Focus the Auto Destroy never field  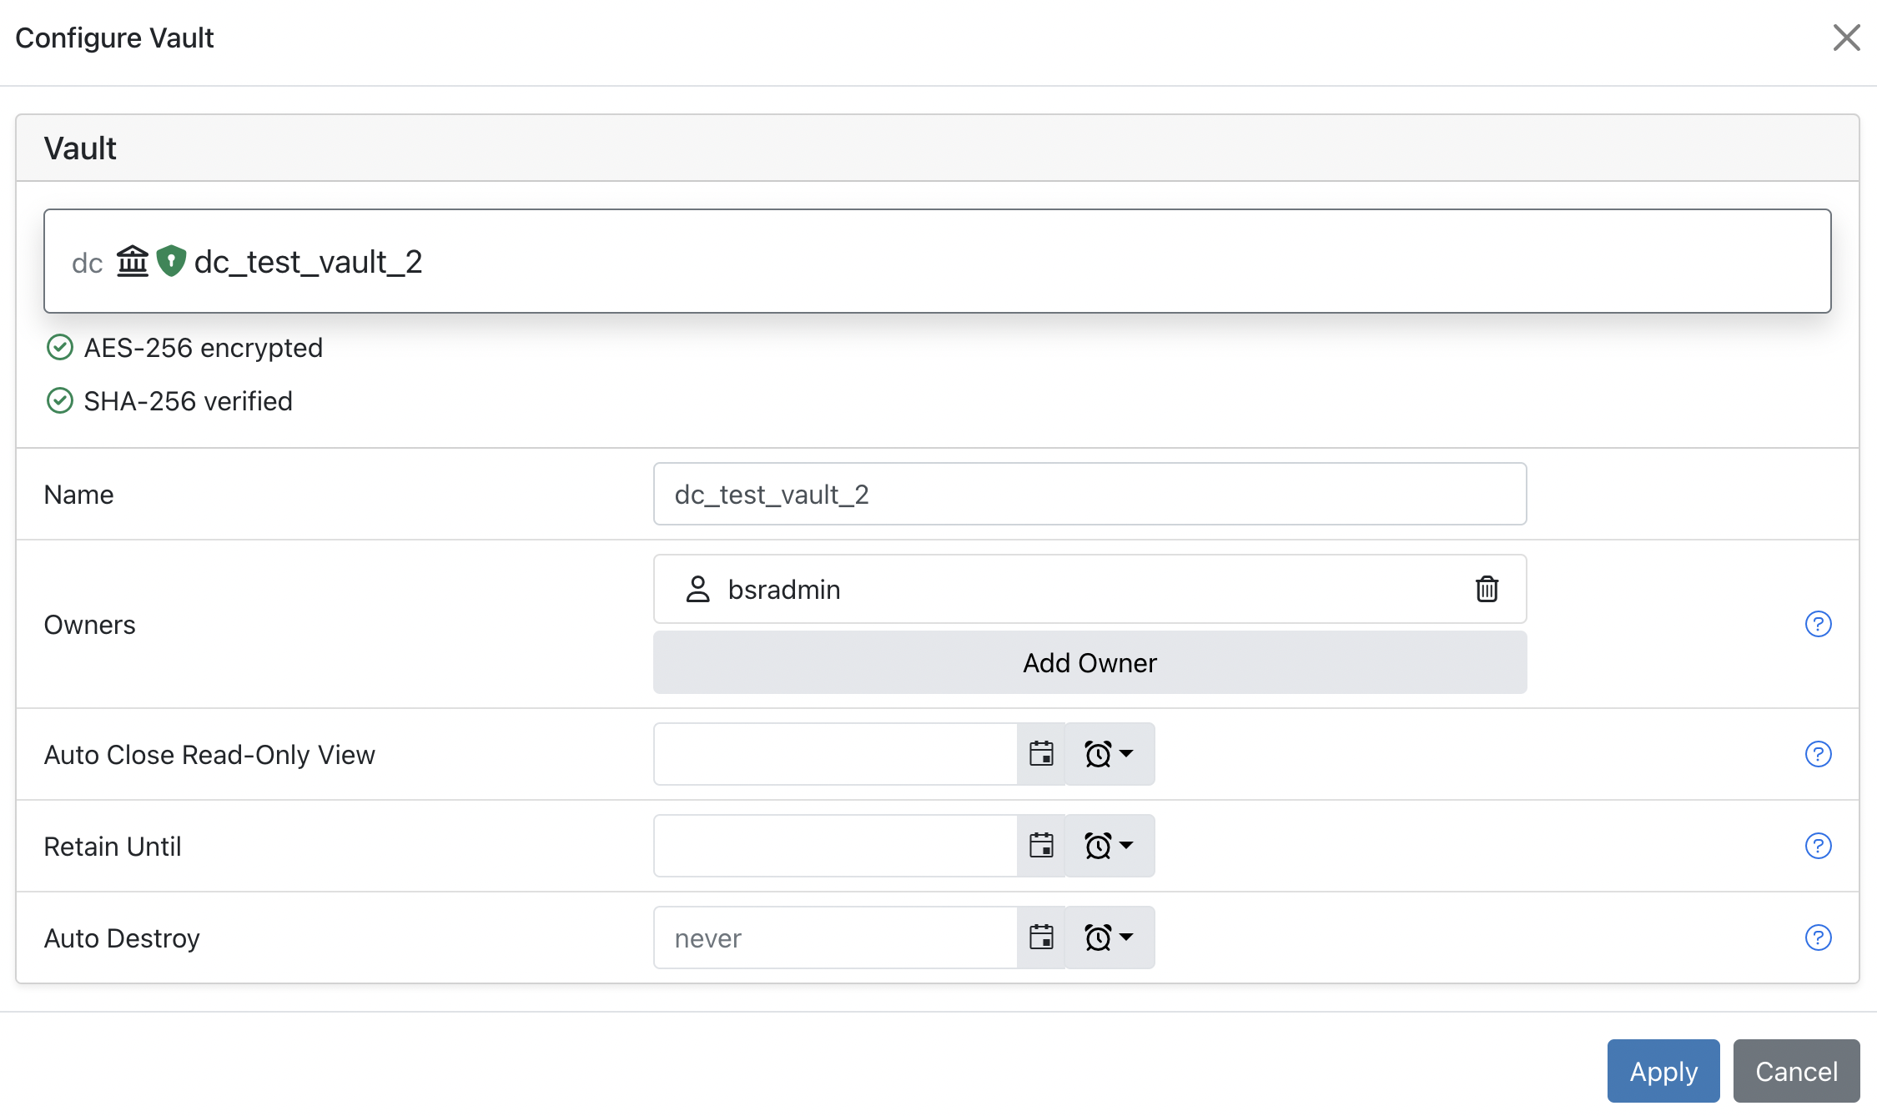point(835,938)
